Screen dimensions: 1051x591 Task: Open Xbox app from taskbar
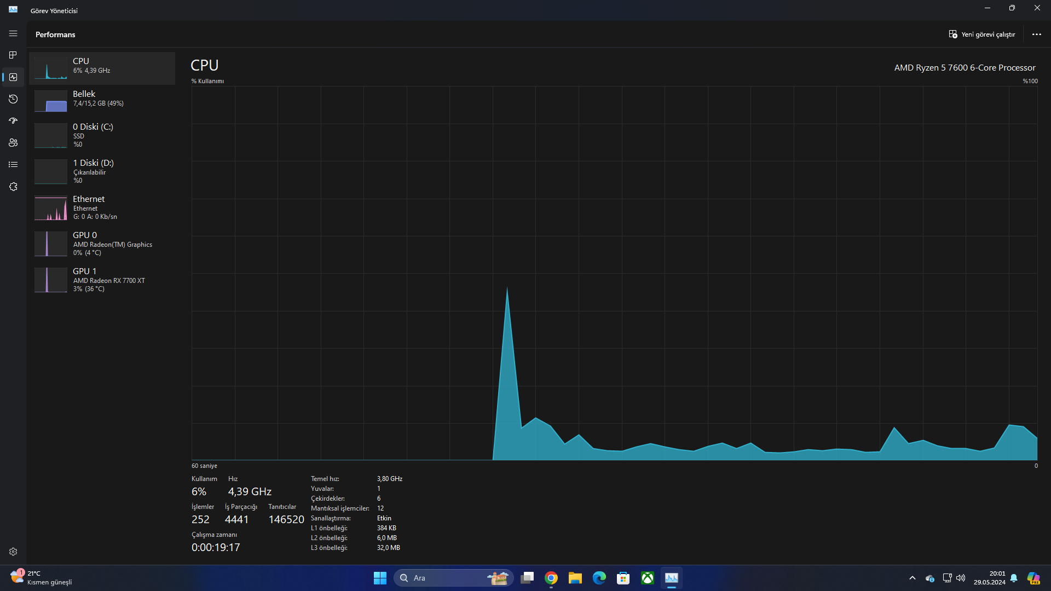(648, 578)
